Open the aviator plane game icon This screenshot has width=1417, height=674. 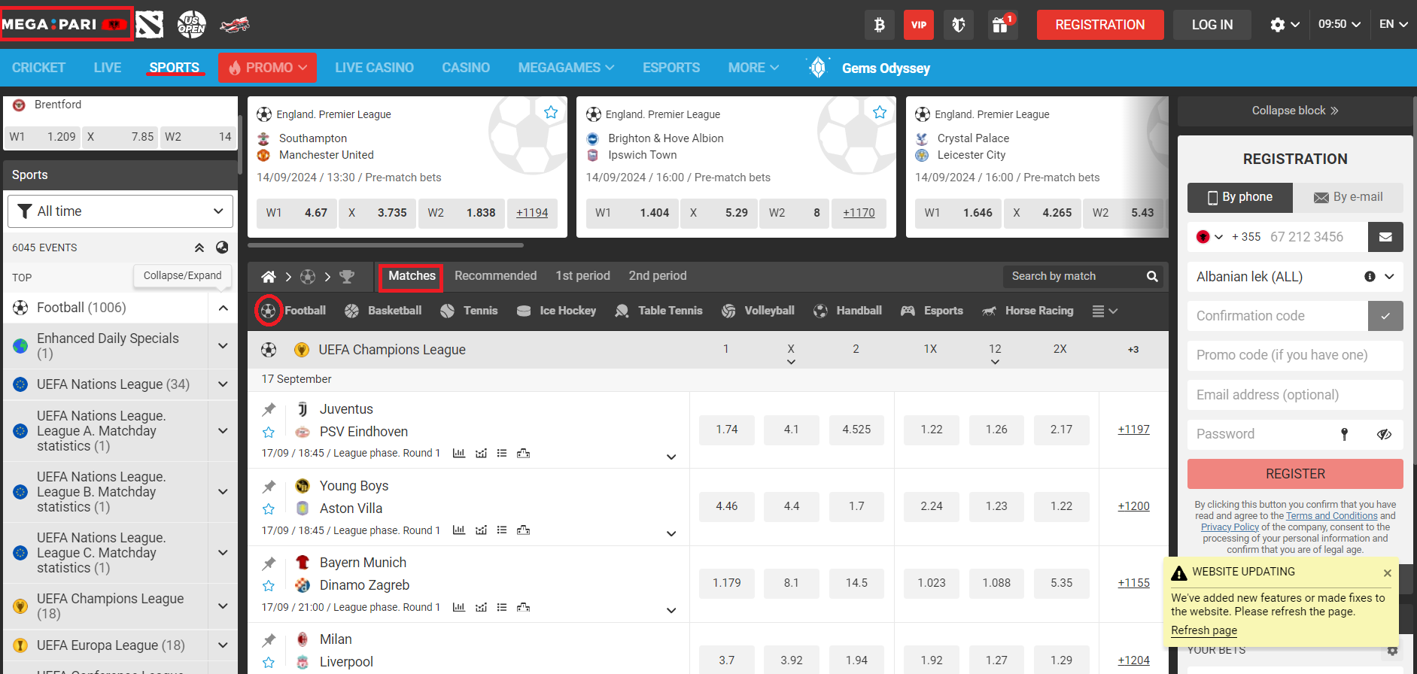pos(235,25)
